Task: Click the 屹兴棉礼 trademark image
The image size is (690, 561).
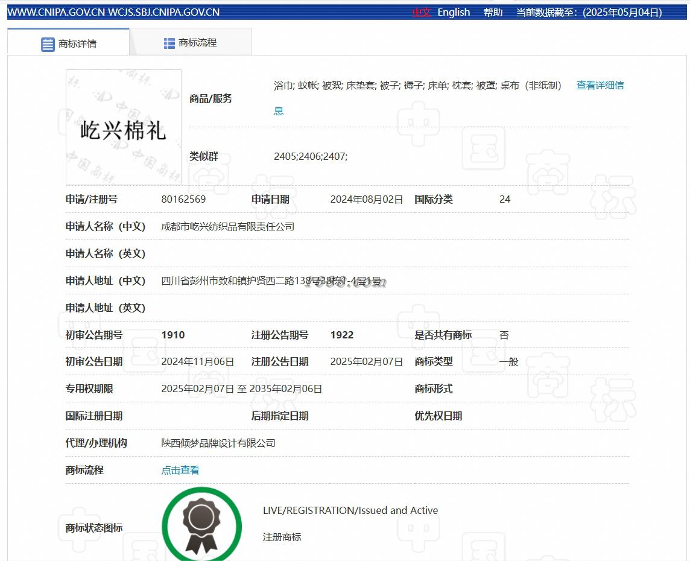Action: click(x=123, y=127)
